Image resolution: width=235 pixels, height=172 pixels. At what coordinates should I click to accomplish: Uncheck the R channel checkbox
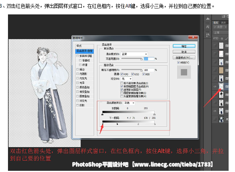(122, 74)
